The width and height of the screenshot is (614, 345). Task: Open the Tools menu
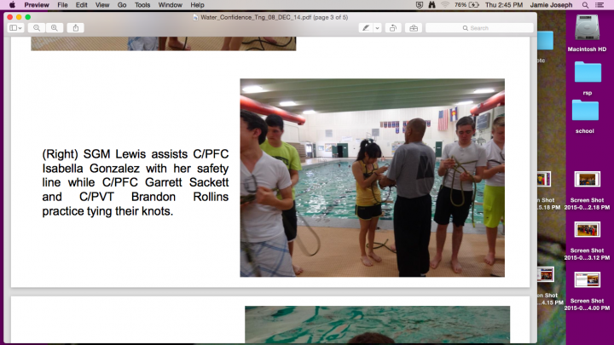coord(142,5)
